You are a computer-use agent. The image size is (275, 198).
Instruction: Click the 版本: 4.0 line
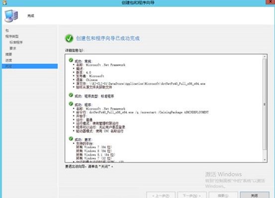(84, 73)
